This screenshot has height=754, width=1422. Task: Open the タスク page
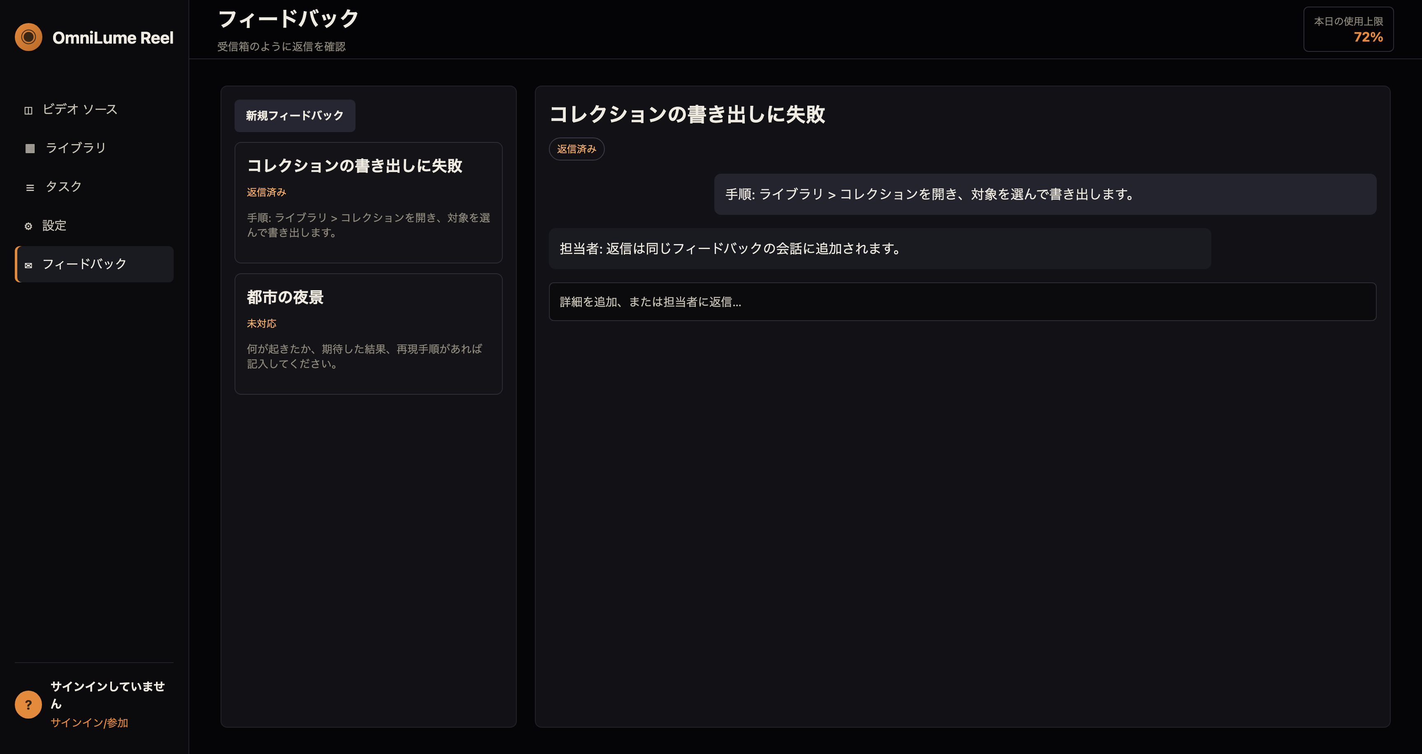coord(94,186)
